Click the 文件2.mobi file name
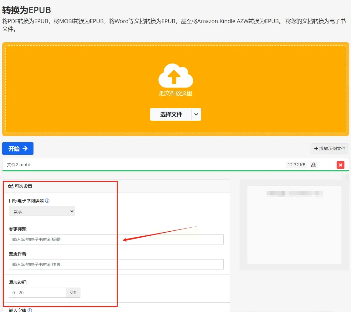Image resolution: width=351 pixels, height=312 pixels. pyautogui.click(x=18, y=165)
